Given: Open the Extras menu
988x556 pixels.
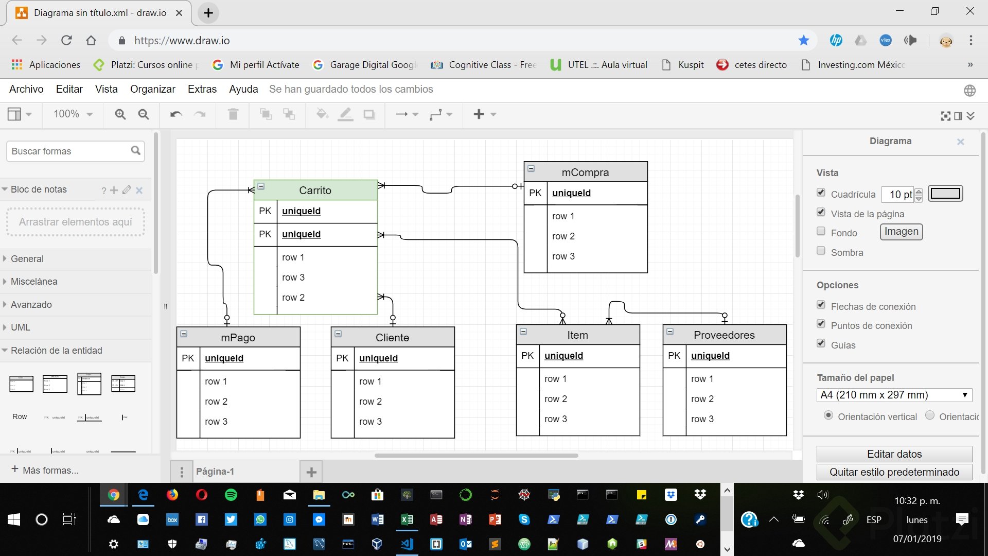Looking at the screenshot, I should pyautogui.click(x=202, y=89).
